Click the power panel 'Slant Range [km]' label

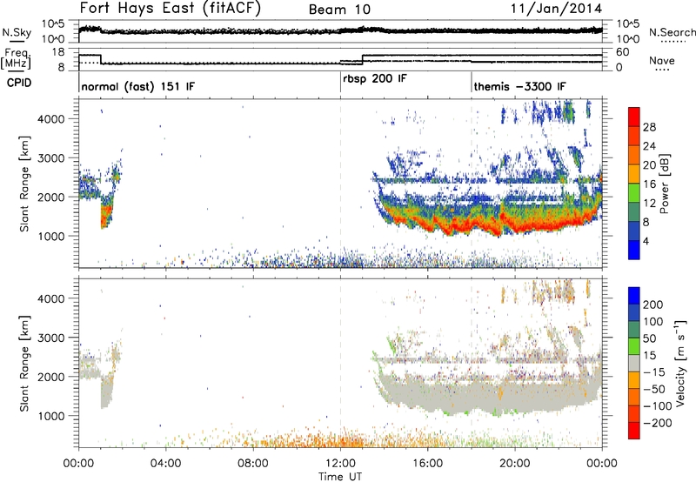[24, 184]
